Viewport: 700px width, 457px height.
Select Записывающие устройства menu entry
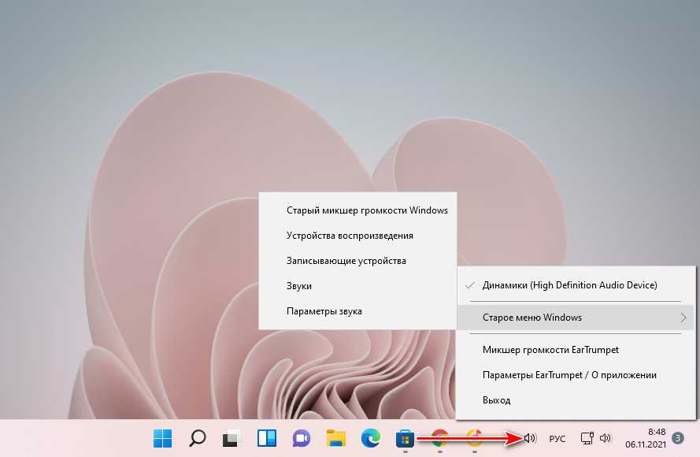point(346,261)
